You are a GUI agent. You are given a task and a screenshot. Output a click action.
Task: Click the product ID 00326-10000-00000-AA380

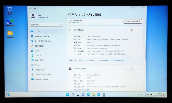pyautogui.click(x=97, y=49)
